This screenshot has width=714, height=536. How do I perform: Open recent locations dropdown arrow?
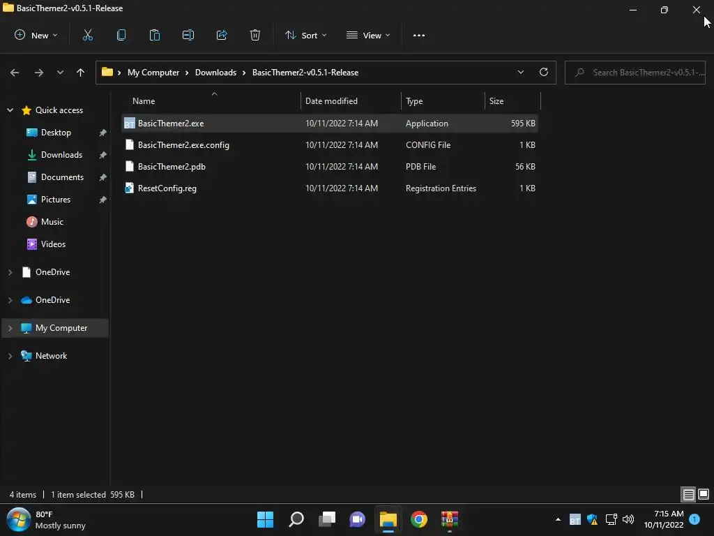[x=60, y=73]
